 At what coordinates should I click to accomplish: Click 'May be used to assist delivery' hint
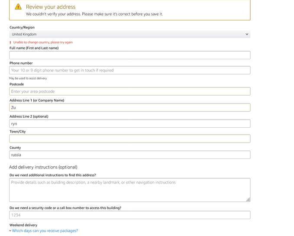28,78
